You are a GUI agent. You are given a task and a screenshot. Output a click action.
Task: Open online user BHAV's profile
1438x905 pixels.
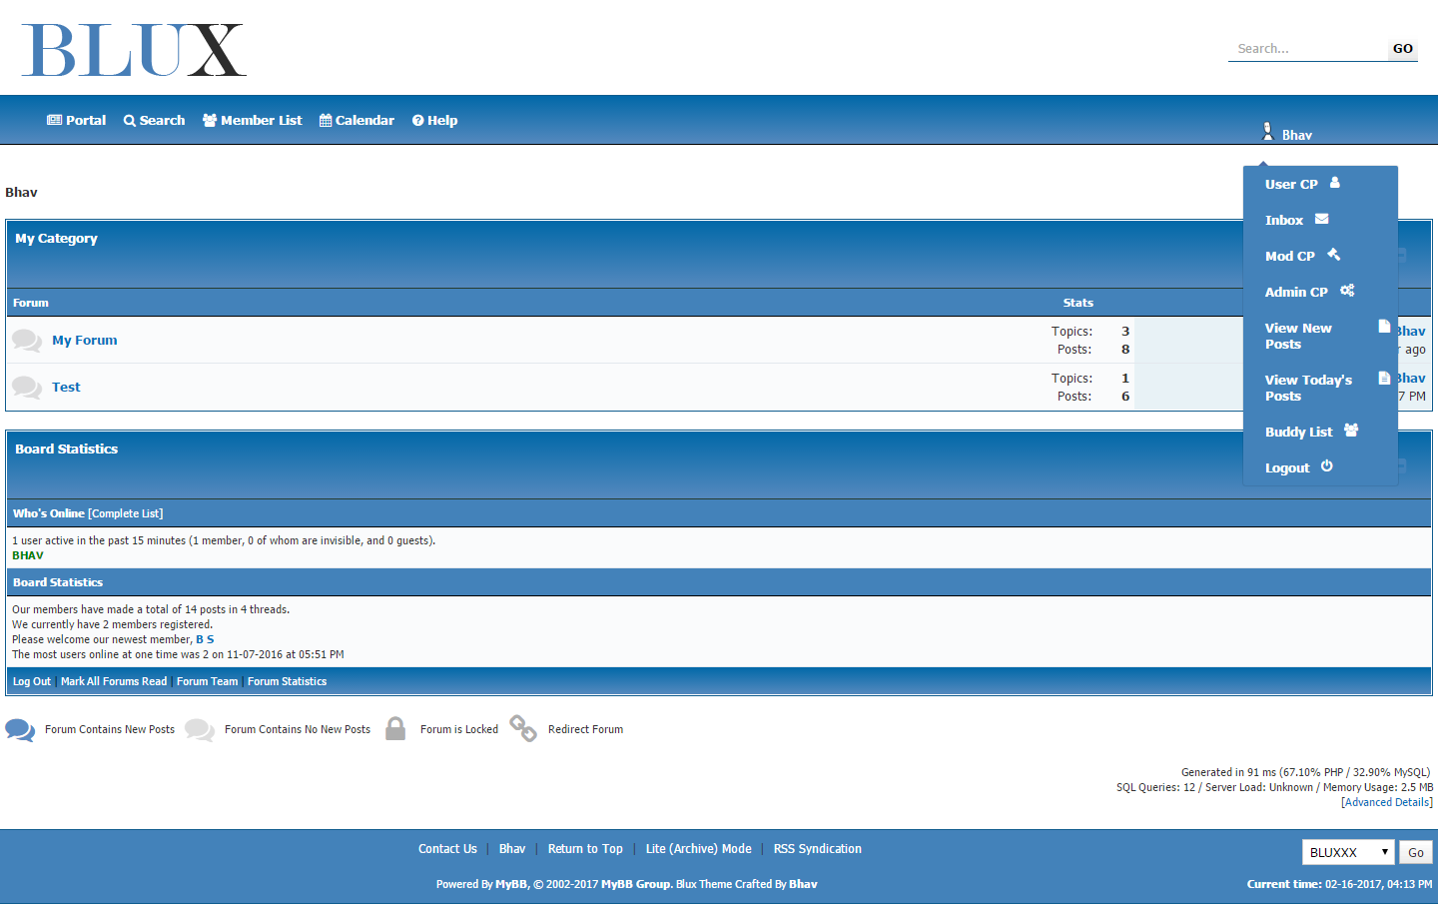[x=28, y=555]
